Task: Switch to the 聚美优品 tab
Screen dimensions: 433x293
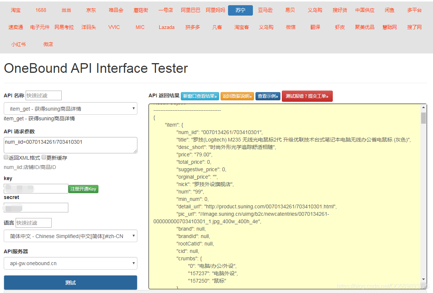Action: tap(365, 27)
